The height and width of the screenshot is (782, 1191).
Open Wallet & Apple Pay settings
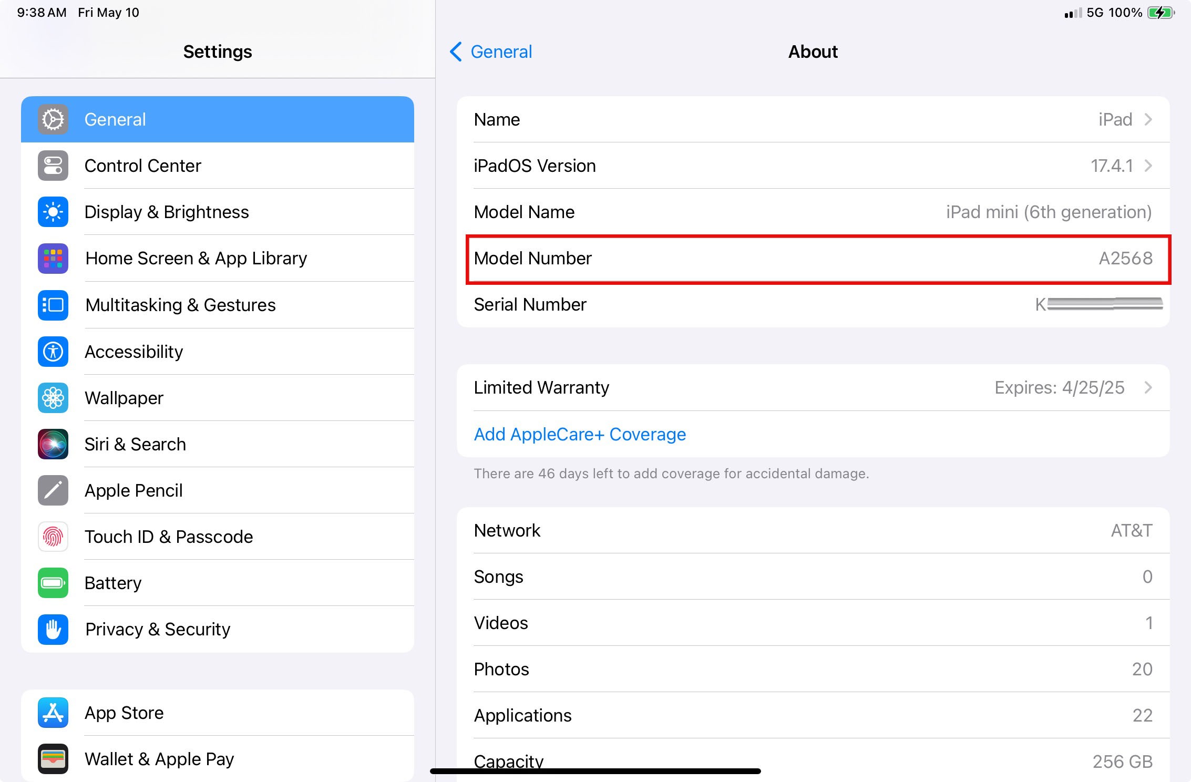coord(218,759)
